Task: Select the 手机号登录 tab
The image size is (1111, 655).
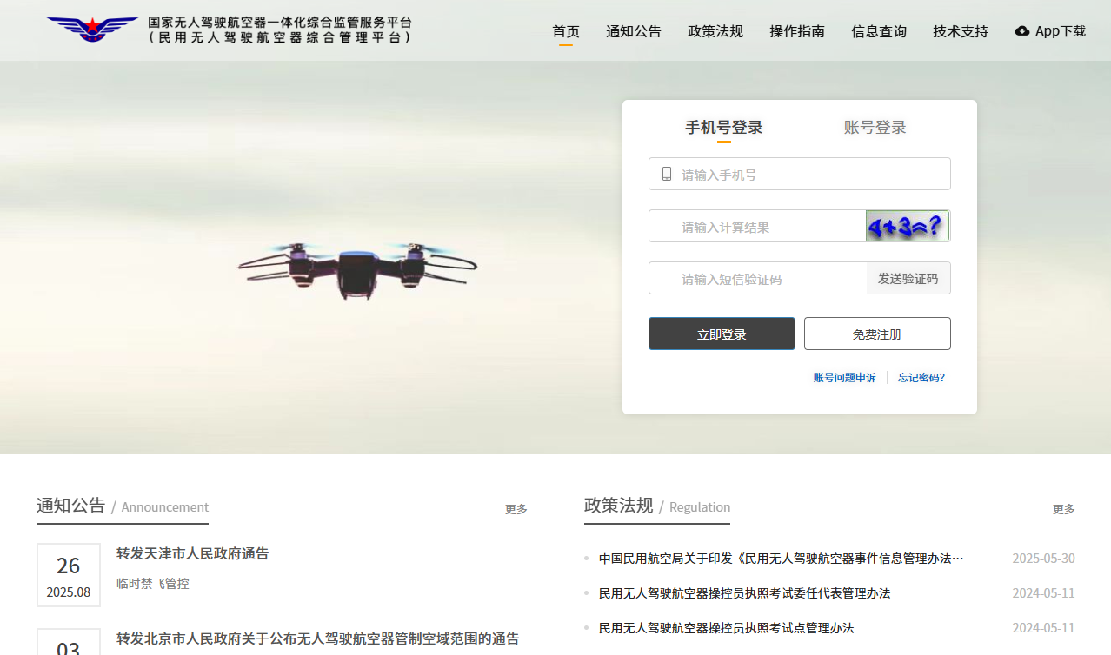Action: click(723, 128)
